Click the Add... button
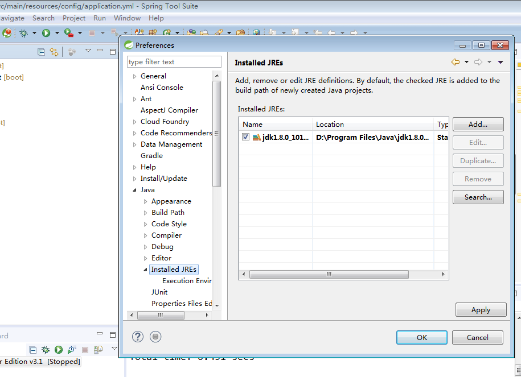This screenshot has height=377, width=521. coord(478,124)
